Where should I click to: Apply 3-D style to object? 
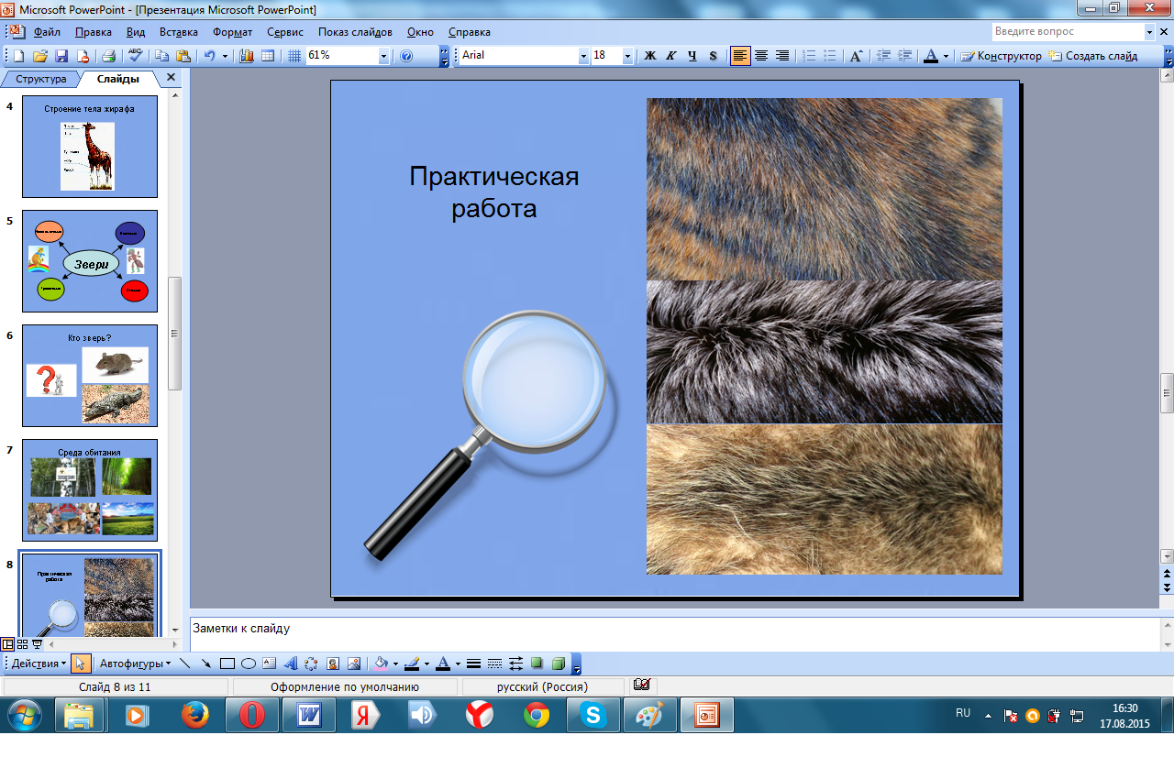[559, 664]
